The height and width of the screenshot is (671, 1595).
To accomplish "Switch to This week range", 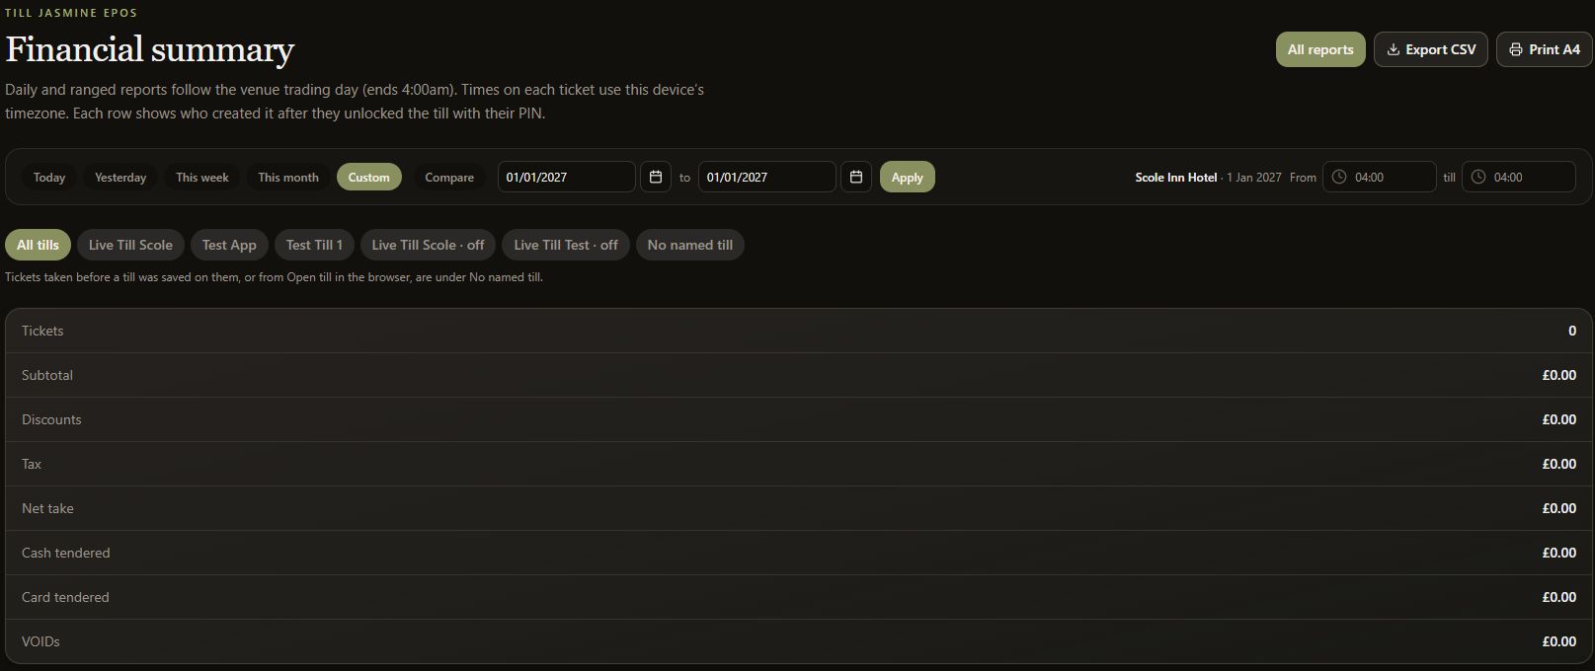I will (x=202, y=177).
